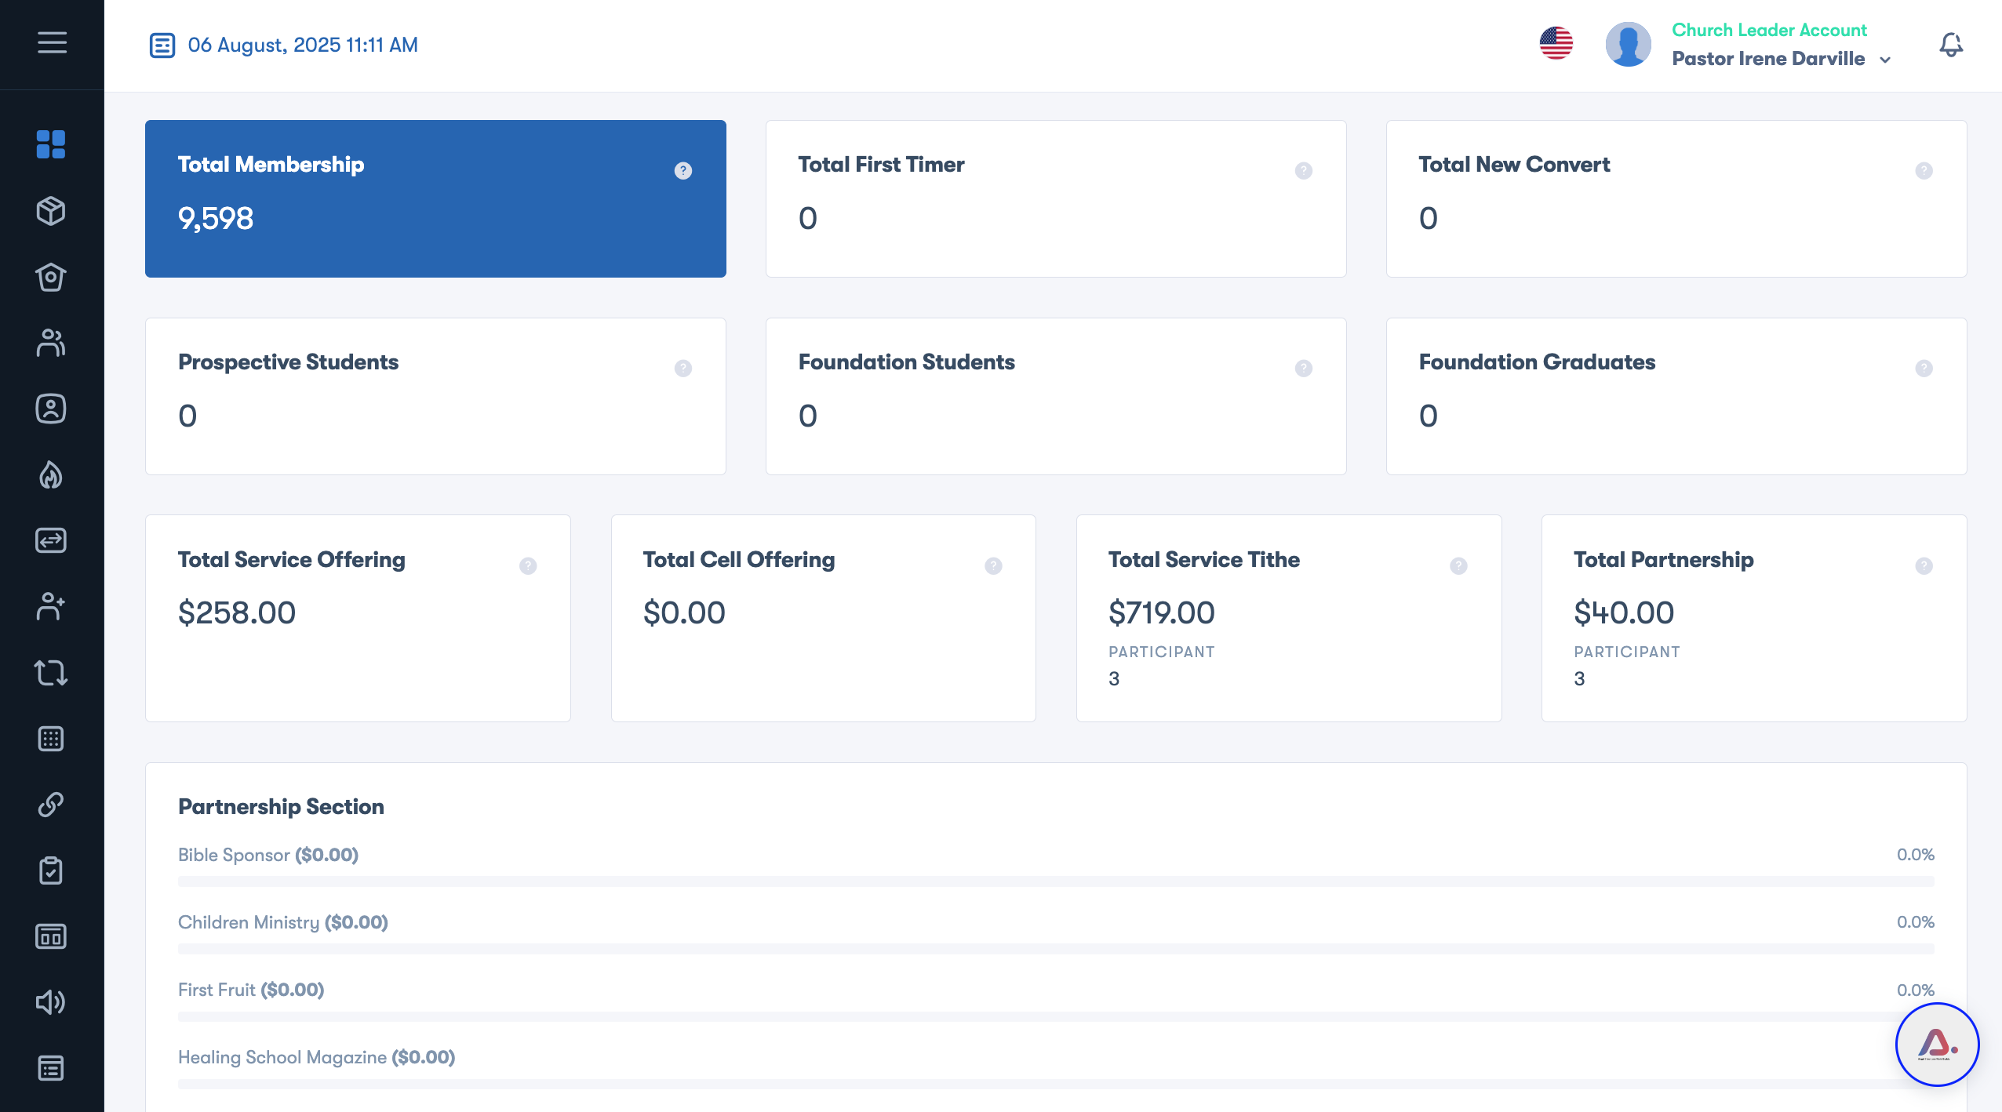Click the $0.00 cell offering amount

(x=684, y=612)
